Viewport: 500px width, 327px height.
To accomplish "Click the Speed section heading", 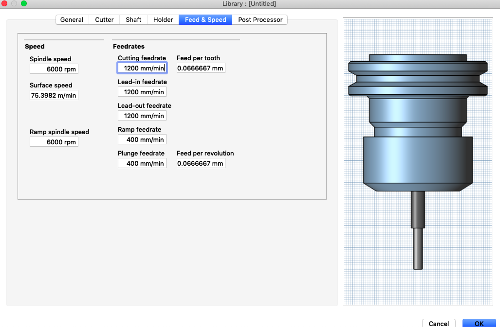I will (35, 47).
